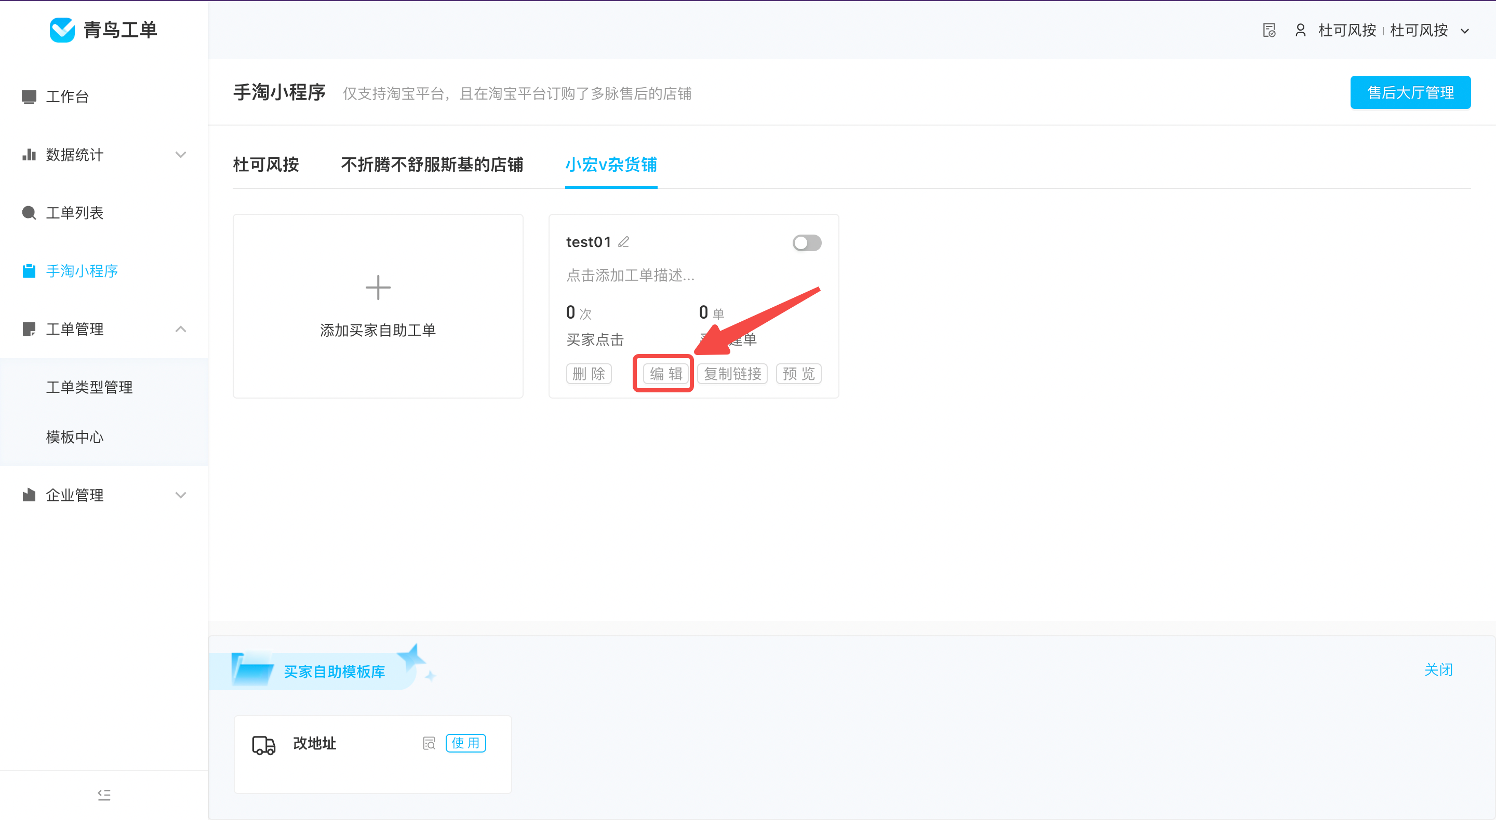Click 添加买家自助工单 label

(378, 330)
